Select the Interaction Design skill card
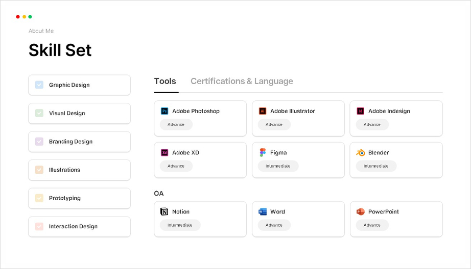This screenshot has width=471, height=269. point(80,227)
